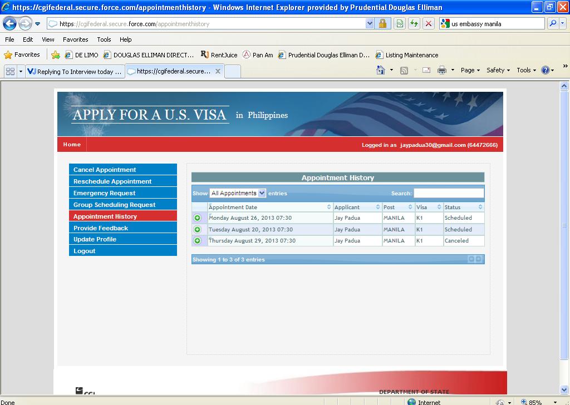Screen dimensions: 570x405
Task: Open the Edit menu
Action: point(28,39)
